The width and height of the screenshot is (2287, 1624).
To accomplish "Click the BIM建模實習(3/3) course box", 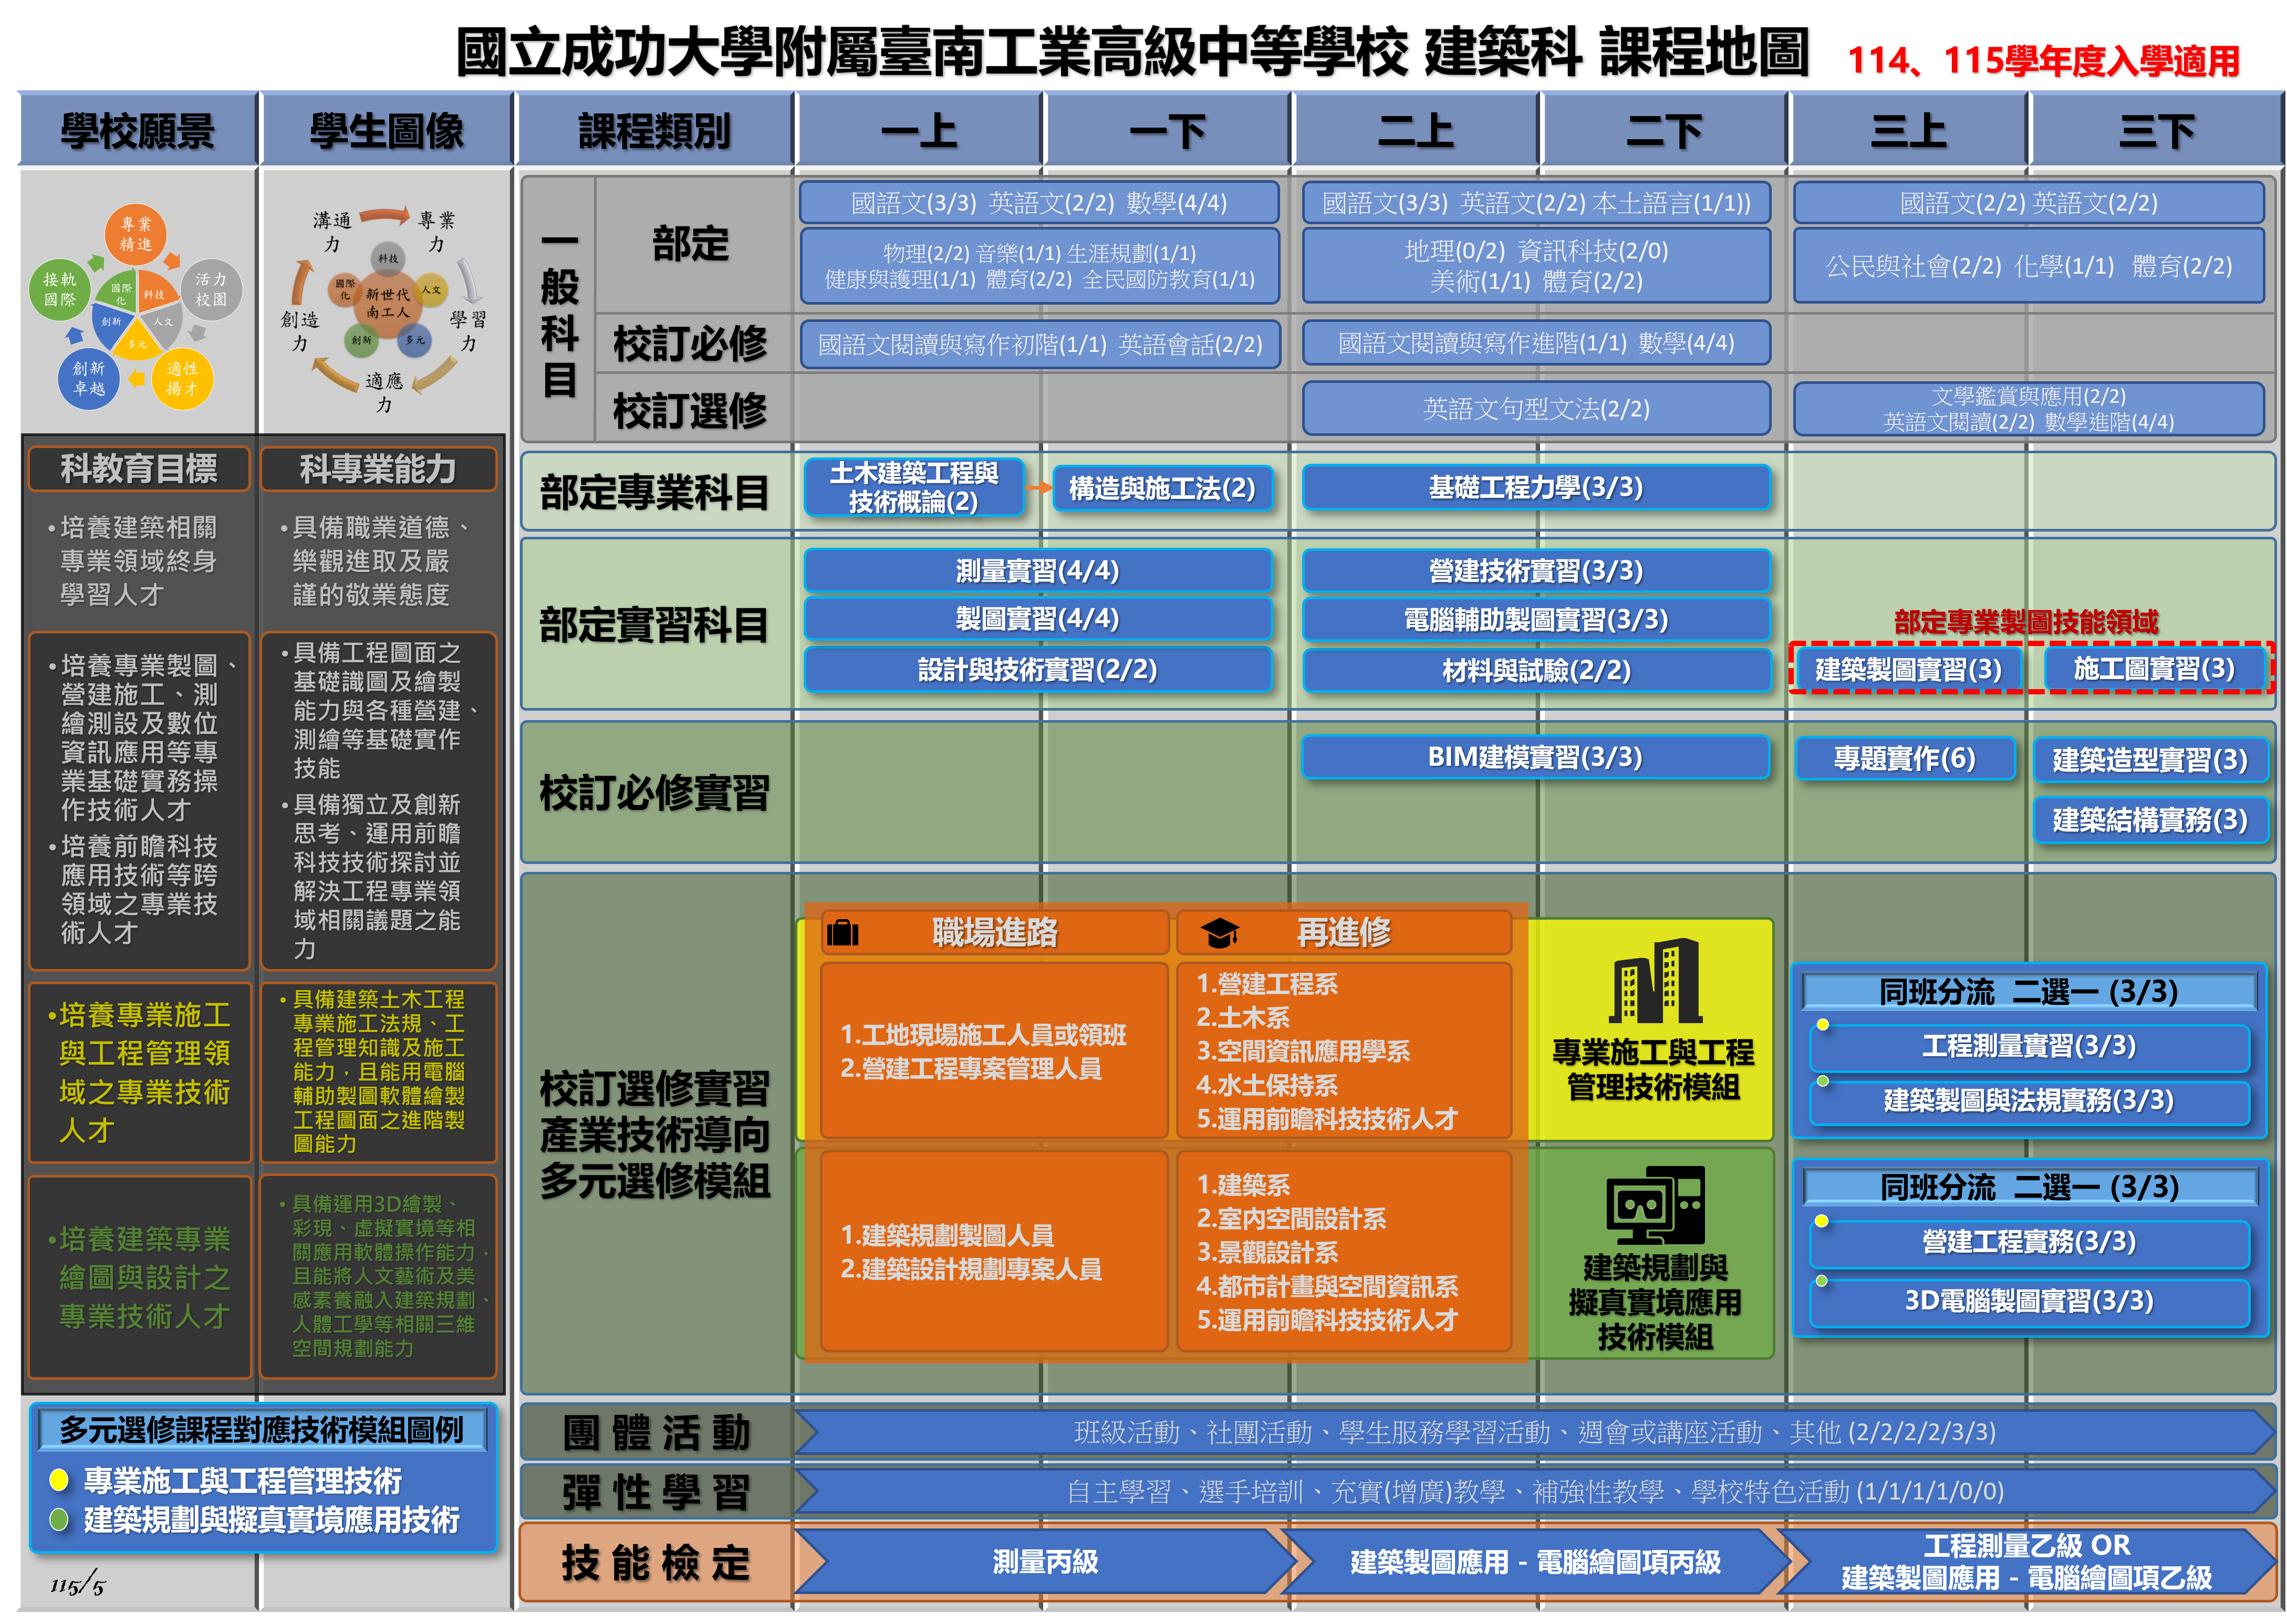I will [1535, 757].
